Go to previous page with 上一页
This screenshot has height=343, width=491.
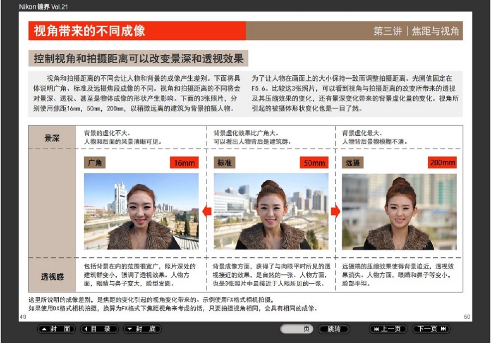[x=388, y=329]
